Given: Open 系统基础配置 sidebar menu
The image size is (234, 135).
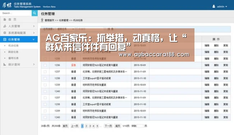Looking at the screenshot, I should (19, 33).
